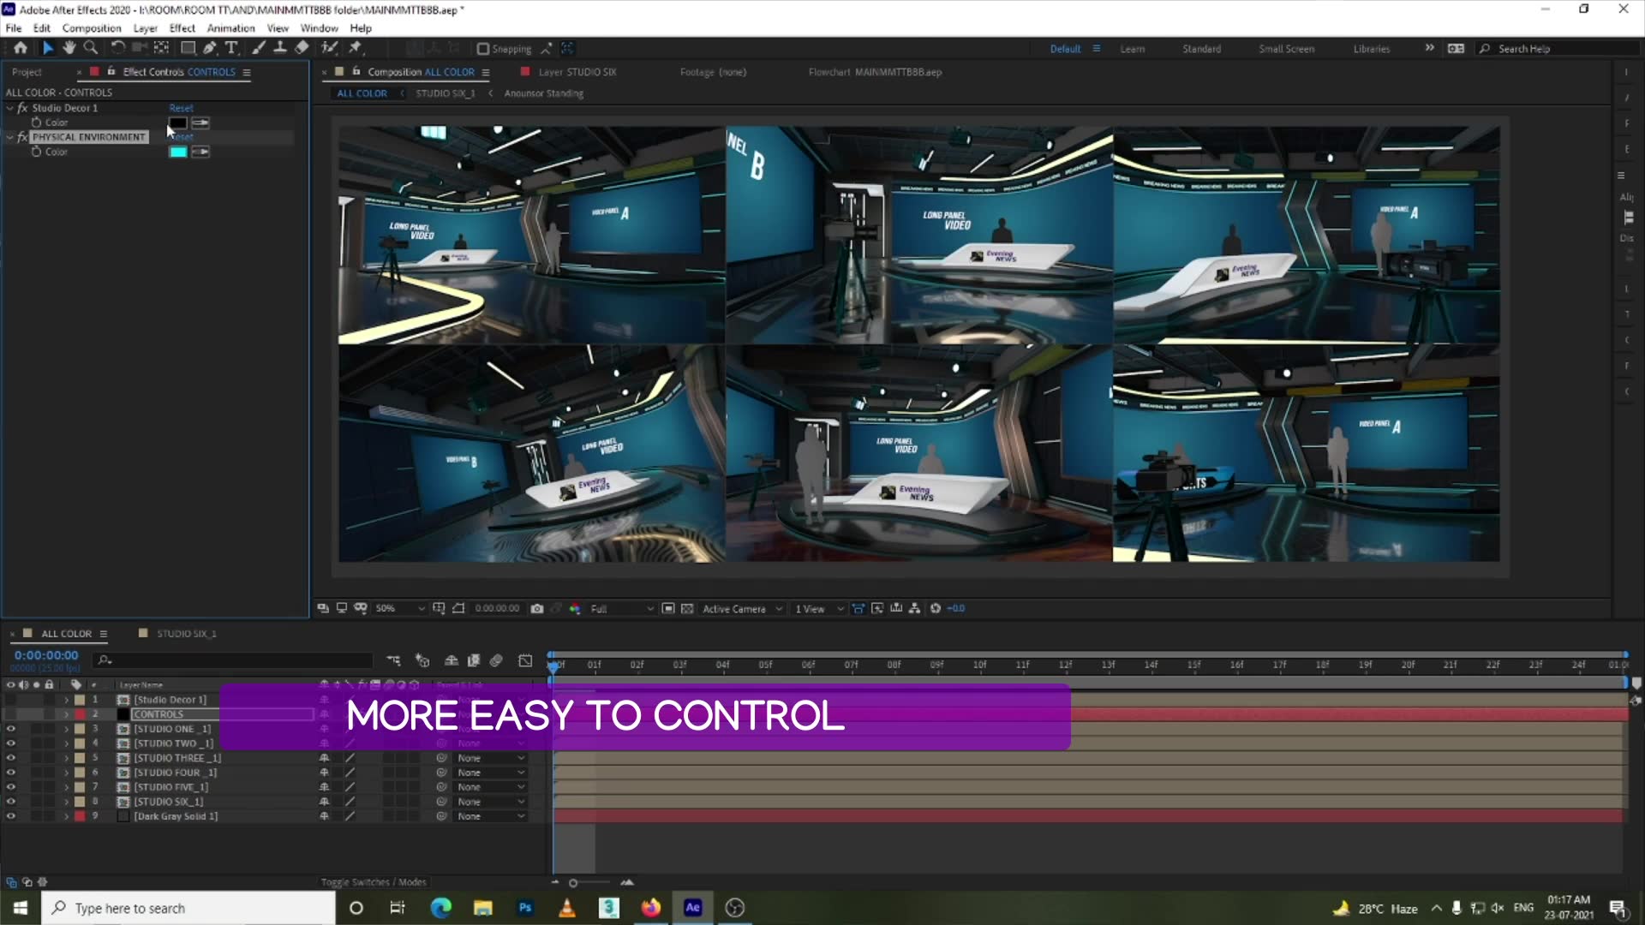The height and width of the screenshot is (925, 1645).
Task: Hide the STUDIO FOUR _1 layer
Action: [10, 773]
